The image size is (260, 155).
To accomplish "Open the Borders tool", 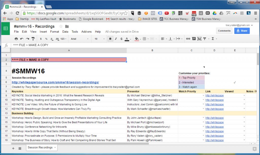I will click(144, 39).
